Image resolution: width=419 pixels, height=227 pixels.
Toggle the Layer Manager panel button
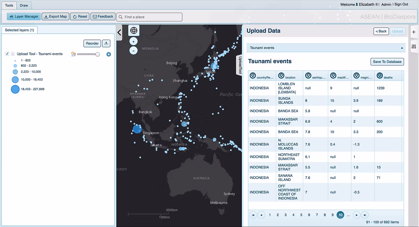click(x=24, y=16)
